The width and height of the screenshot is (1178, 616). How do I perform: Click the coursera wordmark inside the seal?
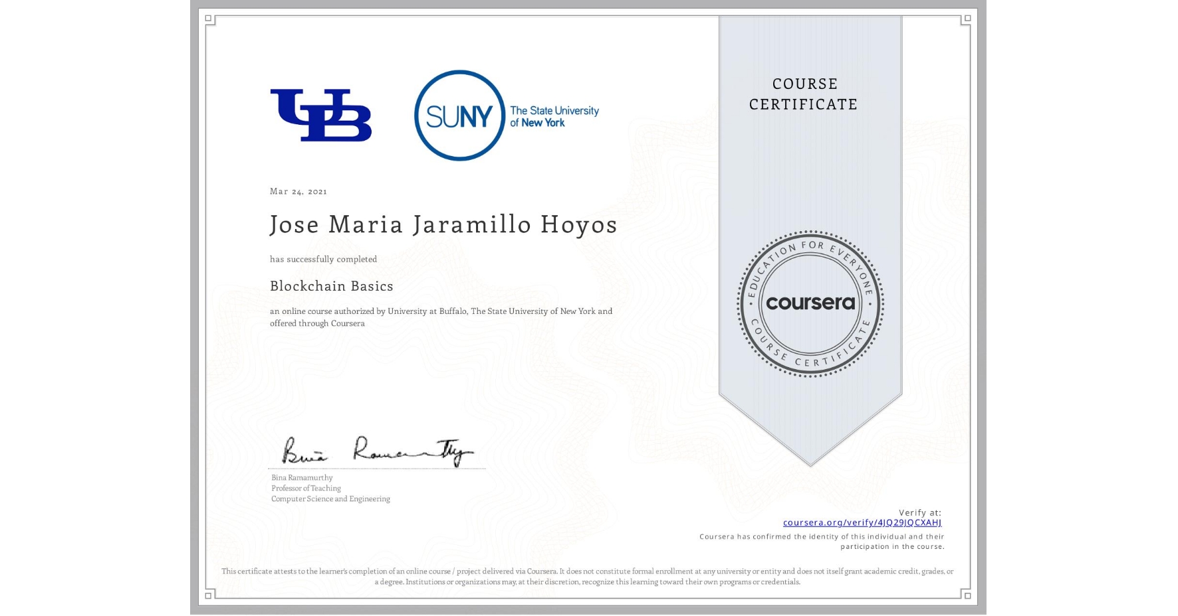[x=810, y=304]
